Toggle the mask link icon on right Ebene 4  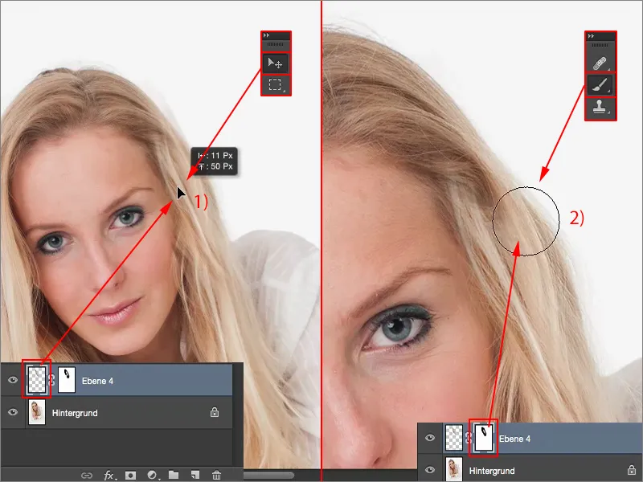pyautogui.click(x=469, y=438)
